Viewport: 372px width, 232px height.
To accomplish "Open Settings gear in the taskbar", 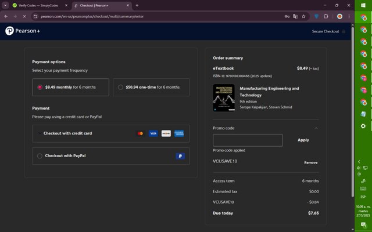I will click(x=363, y=126).
